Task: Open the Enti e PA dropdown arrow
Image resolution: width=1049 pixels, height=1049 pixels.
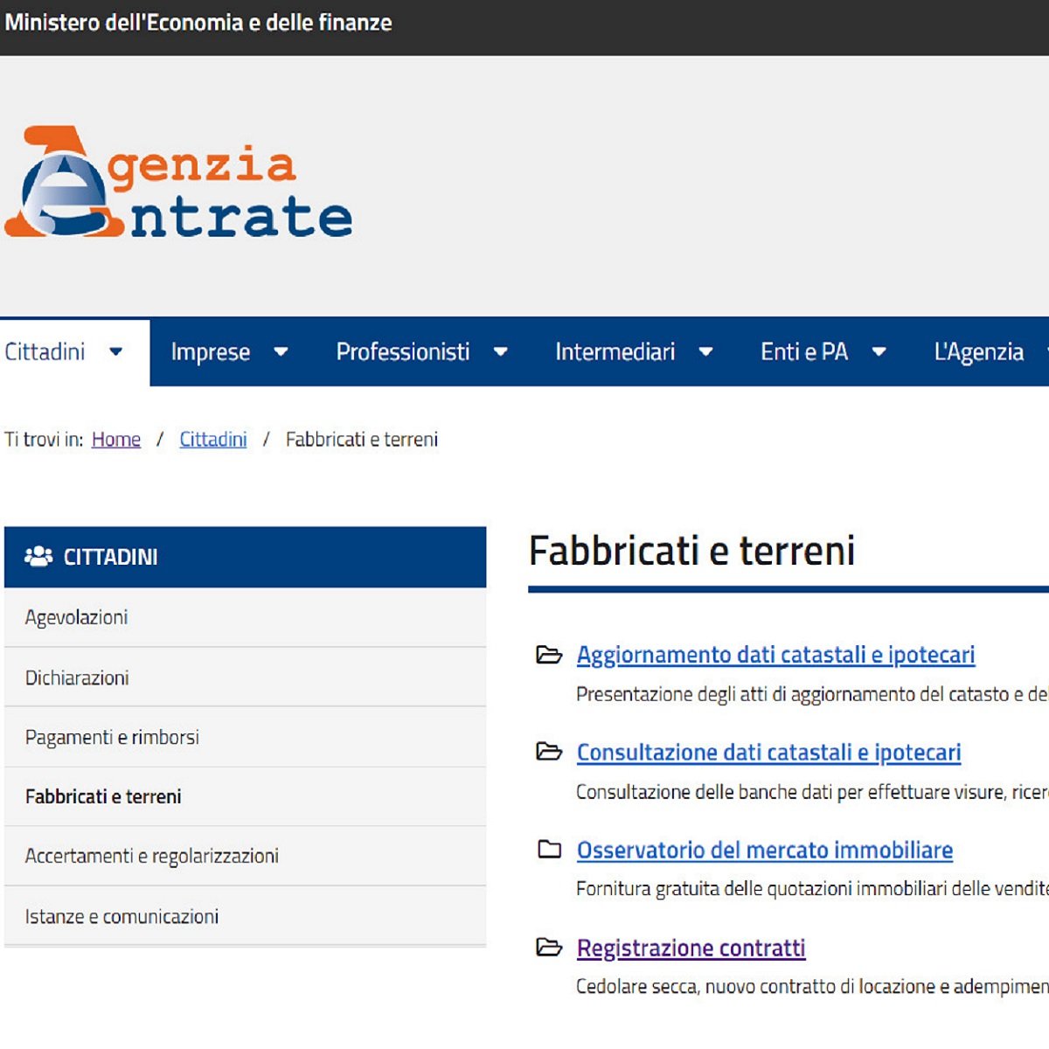Action: point(879,351)
